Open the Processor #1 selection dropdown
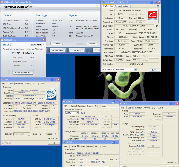Image resolution: width=179 pixels, height=167 pixels. (29, 134)
